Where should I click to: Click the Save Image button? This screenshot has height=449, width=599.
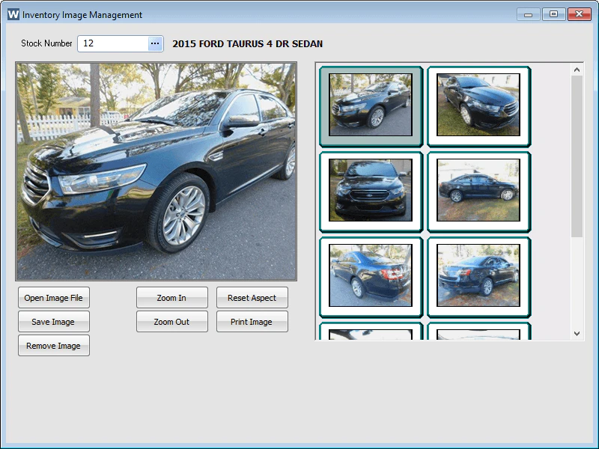53,322
